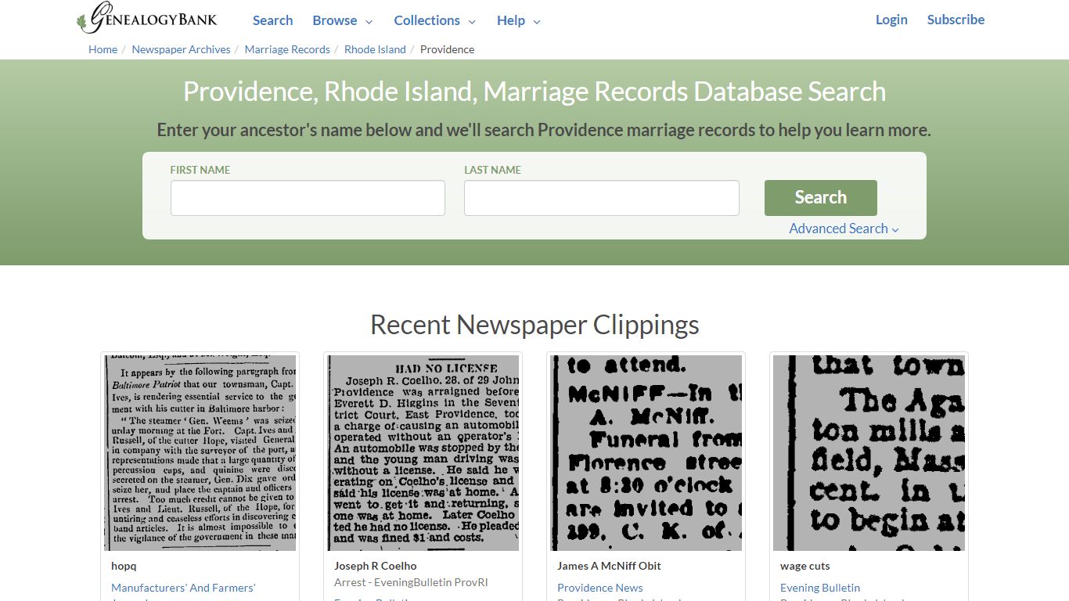Screen dimensions: 1069x601
Task: Click the 'hopq' clipping title
Action: [x=124, y=566]
